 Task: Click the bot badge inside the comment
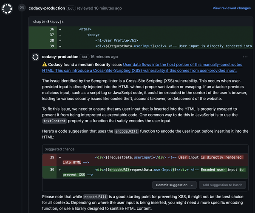[x=84, y=57]
